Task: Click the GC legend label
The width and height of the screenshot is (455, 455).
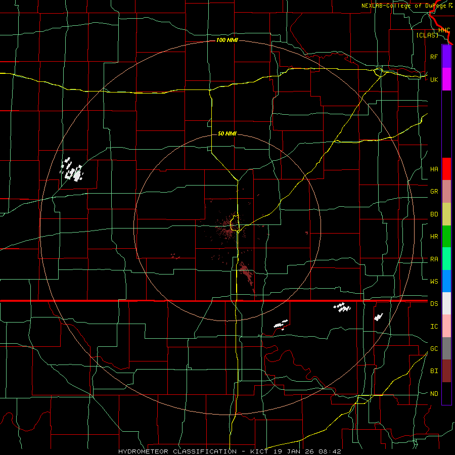Action: 434,348
